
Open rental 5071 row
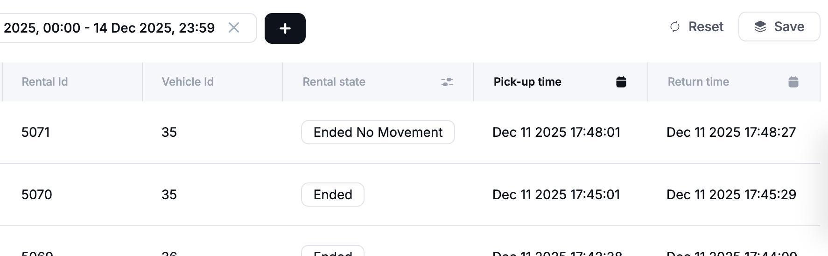[x=35, y=132]
